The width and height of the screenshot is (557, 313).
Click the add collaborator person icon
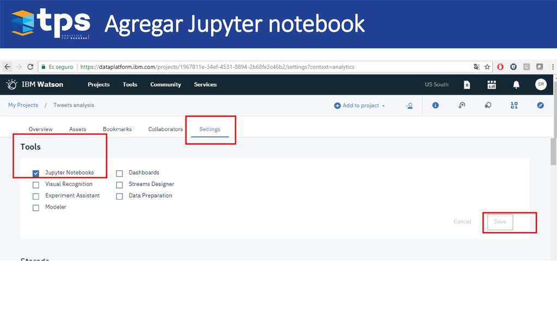coord(409,105)
